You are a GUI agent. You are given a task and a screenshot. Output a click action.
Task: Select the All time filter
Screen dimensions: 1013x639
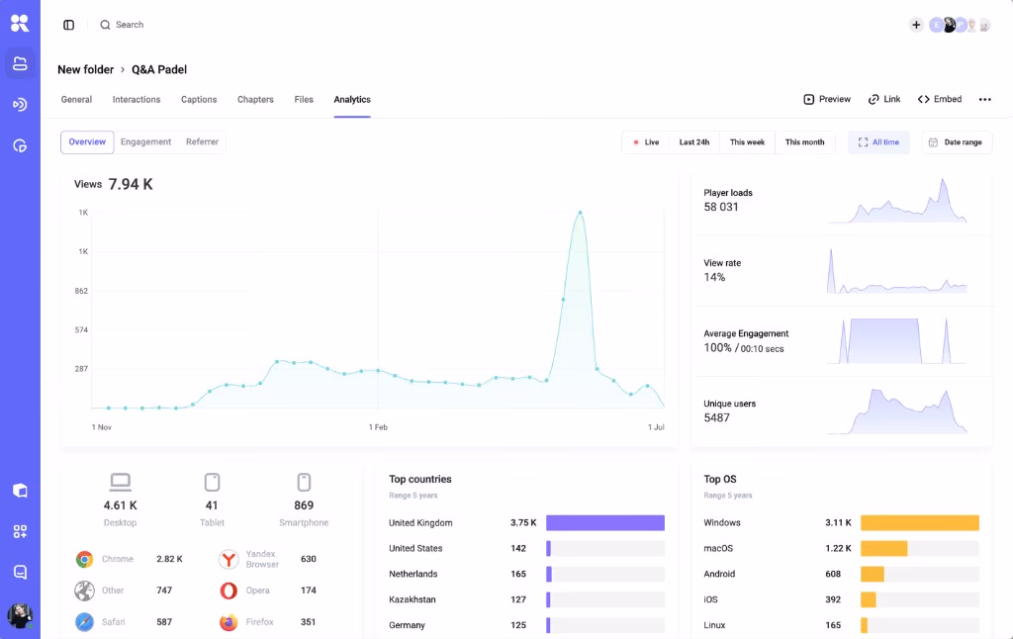pos(878,142)
